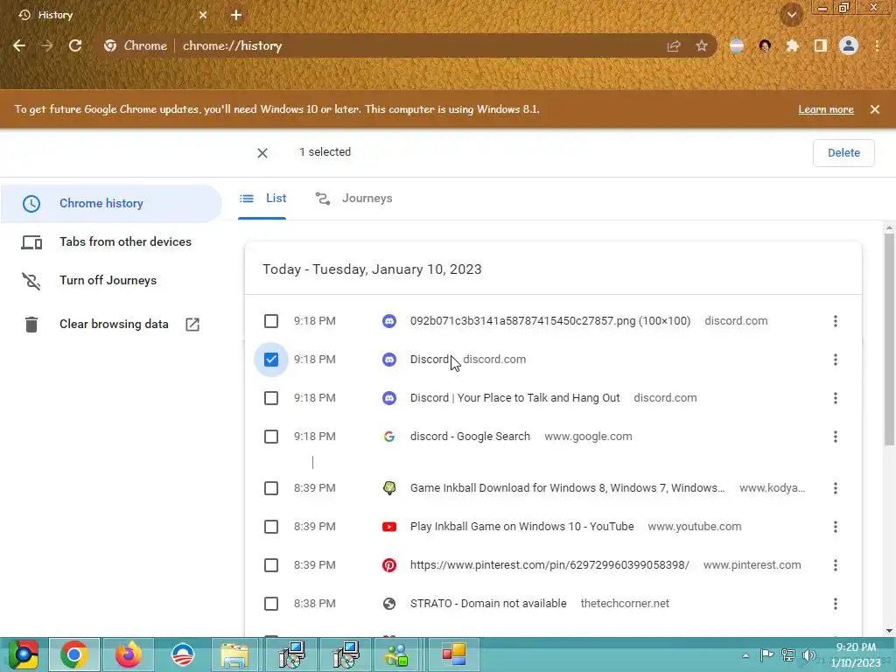Go back using the browser back arrow
This screenshot has height=672, width=896.
click(19, 45)
